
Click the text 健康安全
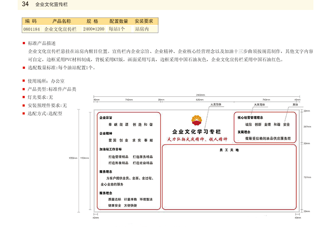115,205
